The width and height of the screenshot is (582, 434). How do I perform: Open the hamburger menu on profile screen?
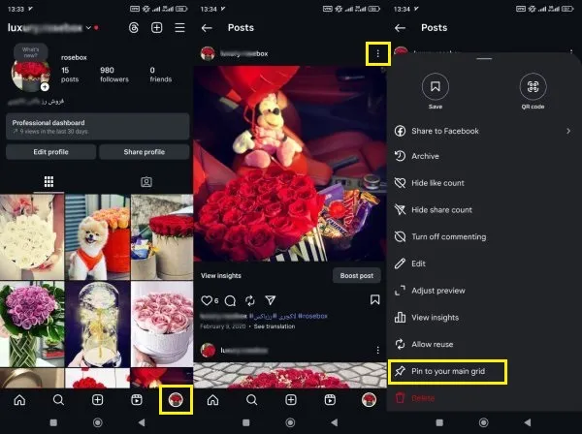pyautogui.click(x=179, y=28)
